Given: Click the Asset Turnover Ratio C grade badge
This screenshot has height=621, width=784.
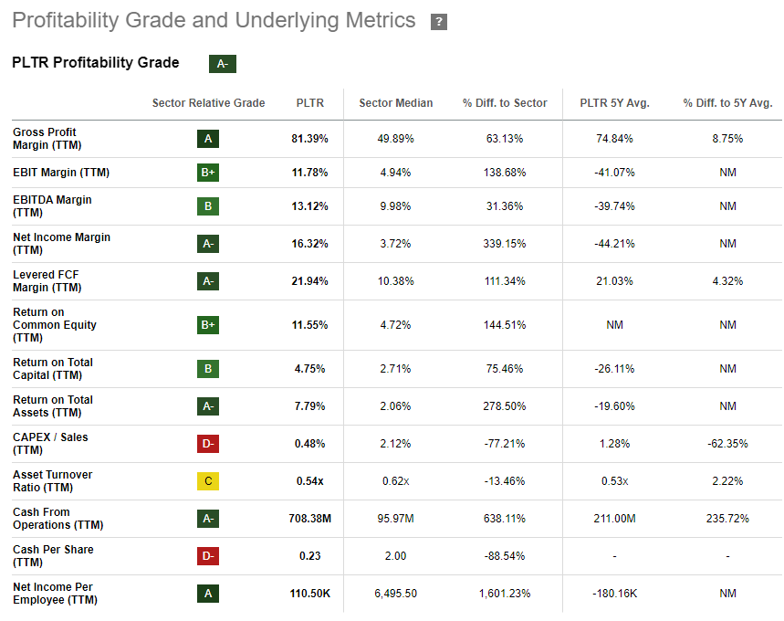Looking at the screenshot, I should [x=208, y=481].
